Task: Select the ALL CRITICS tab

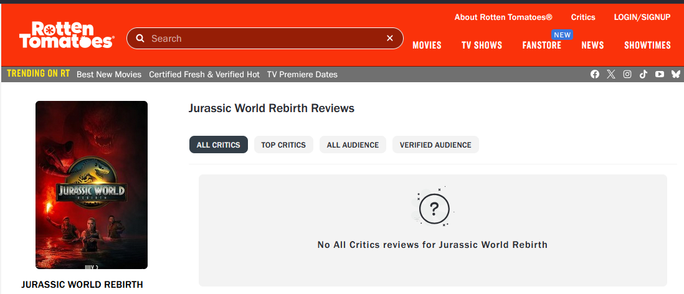Action: click(x=219, y=145)
